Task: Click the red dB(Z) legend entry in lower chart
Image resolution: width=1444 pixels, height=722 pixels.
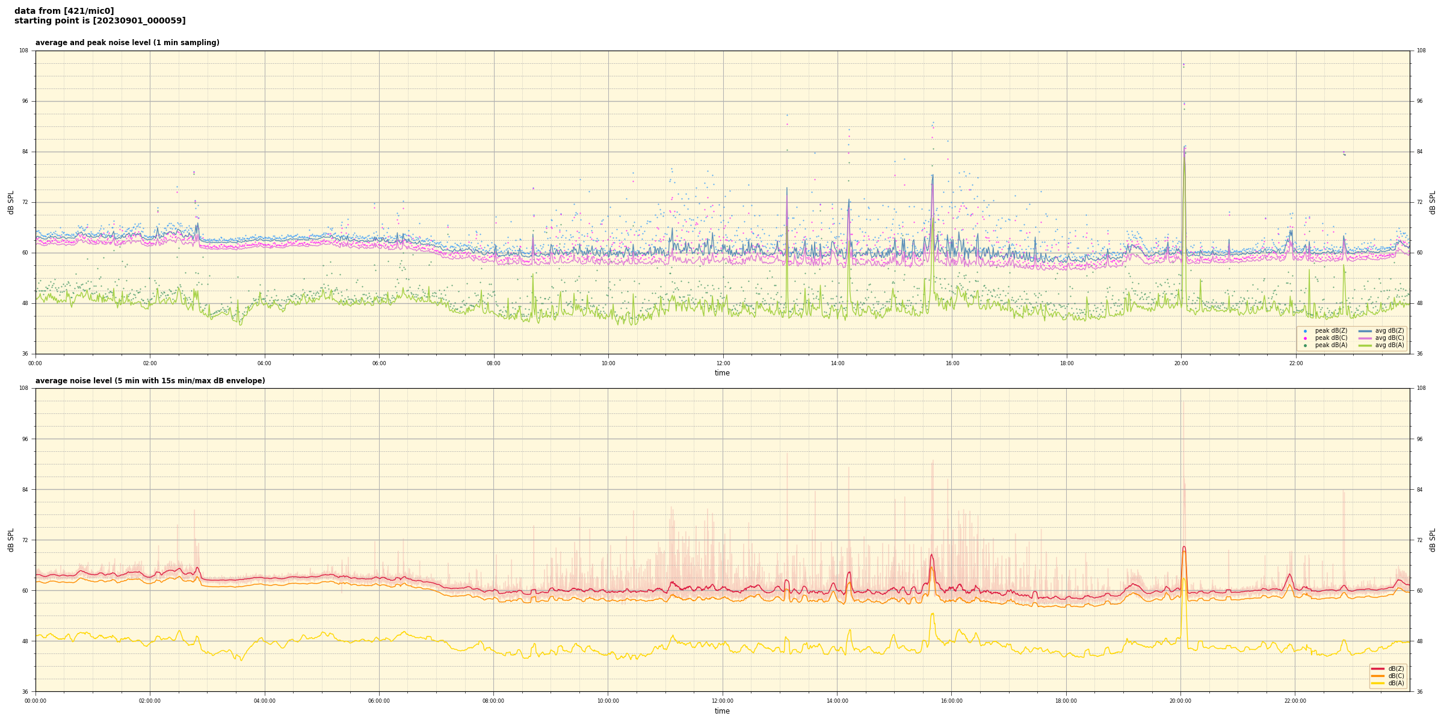Action: 1379,668
